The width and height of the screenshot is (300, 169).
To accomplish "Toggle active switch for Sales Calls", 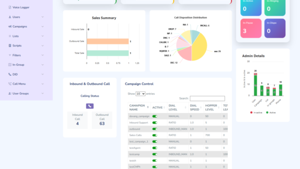I will (155, 135).
